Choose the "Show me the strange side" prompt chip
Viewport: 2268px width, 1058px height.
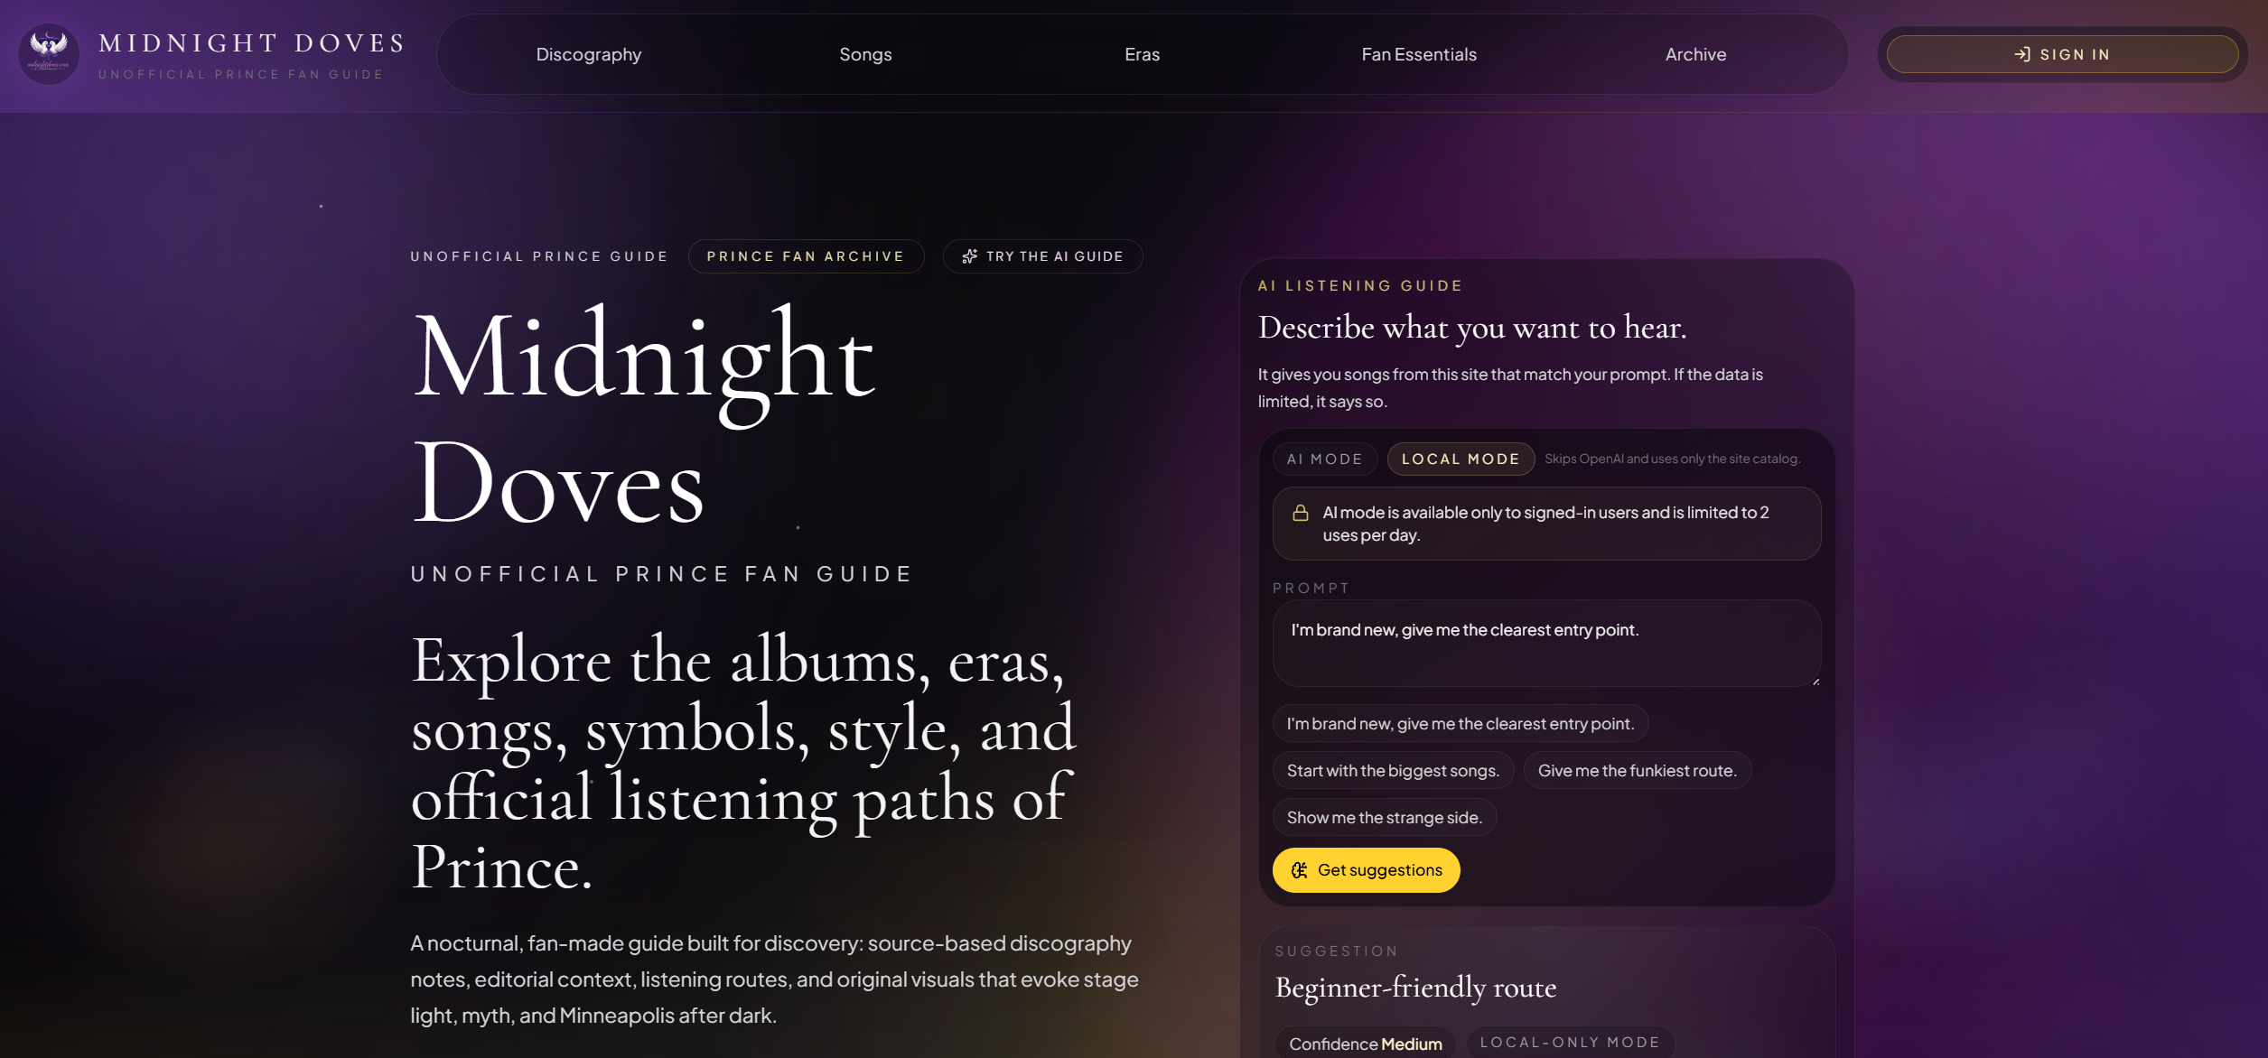1383,817
